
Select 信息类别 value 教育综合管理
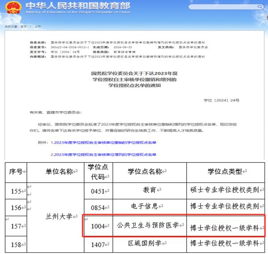pyautogui.click(x=125, y=52)
